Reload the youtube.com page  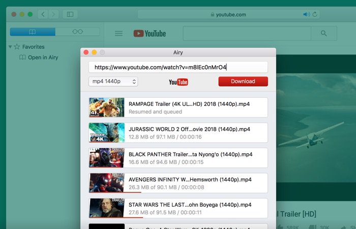tap(315, 14)
